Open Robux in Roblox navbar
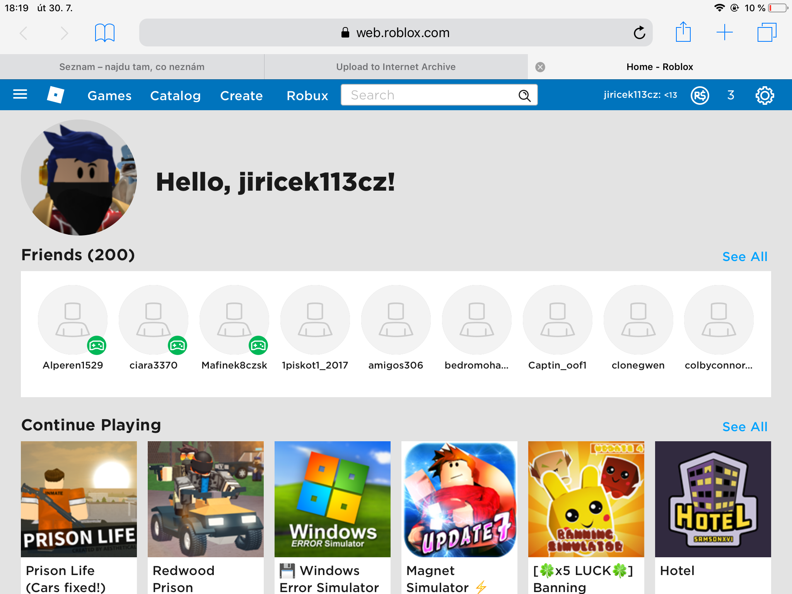Image resolution: width=792 pixels, height=594 pixels. pyautogui.click(x=307, y=96)
